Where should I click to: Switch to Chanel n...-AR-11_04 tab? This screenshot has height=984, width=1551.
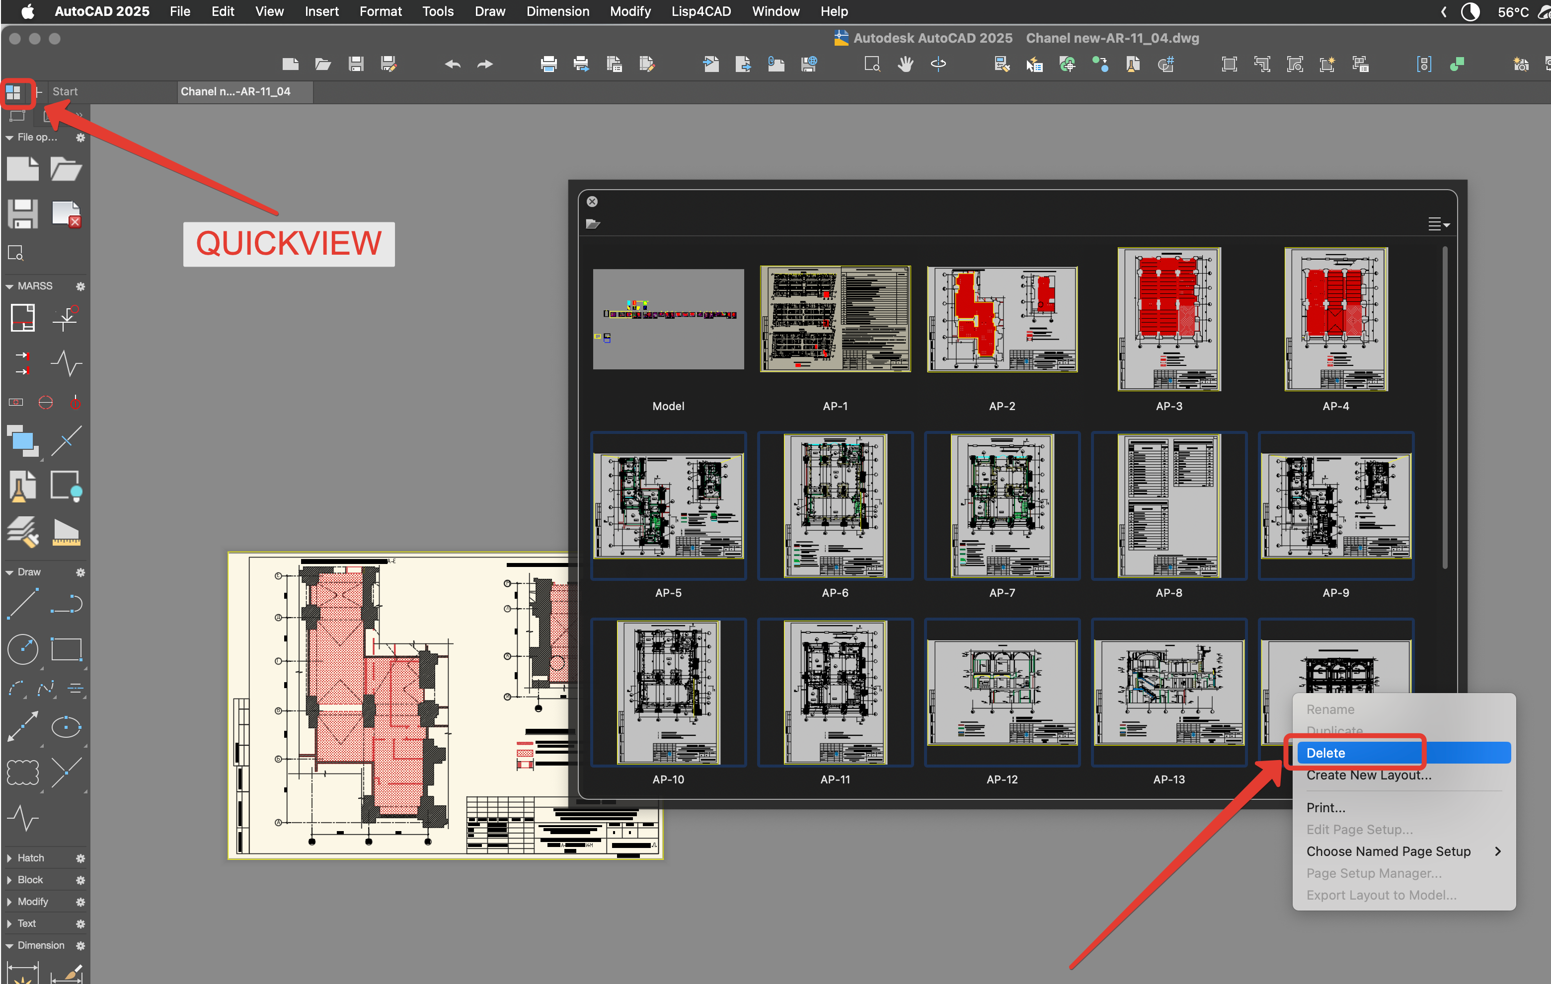coord(245,92)
